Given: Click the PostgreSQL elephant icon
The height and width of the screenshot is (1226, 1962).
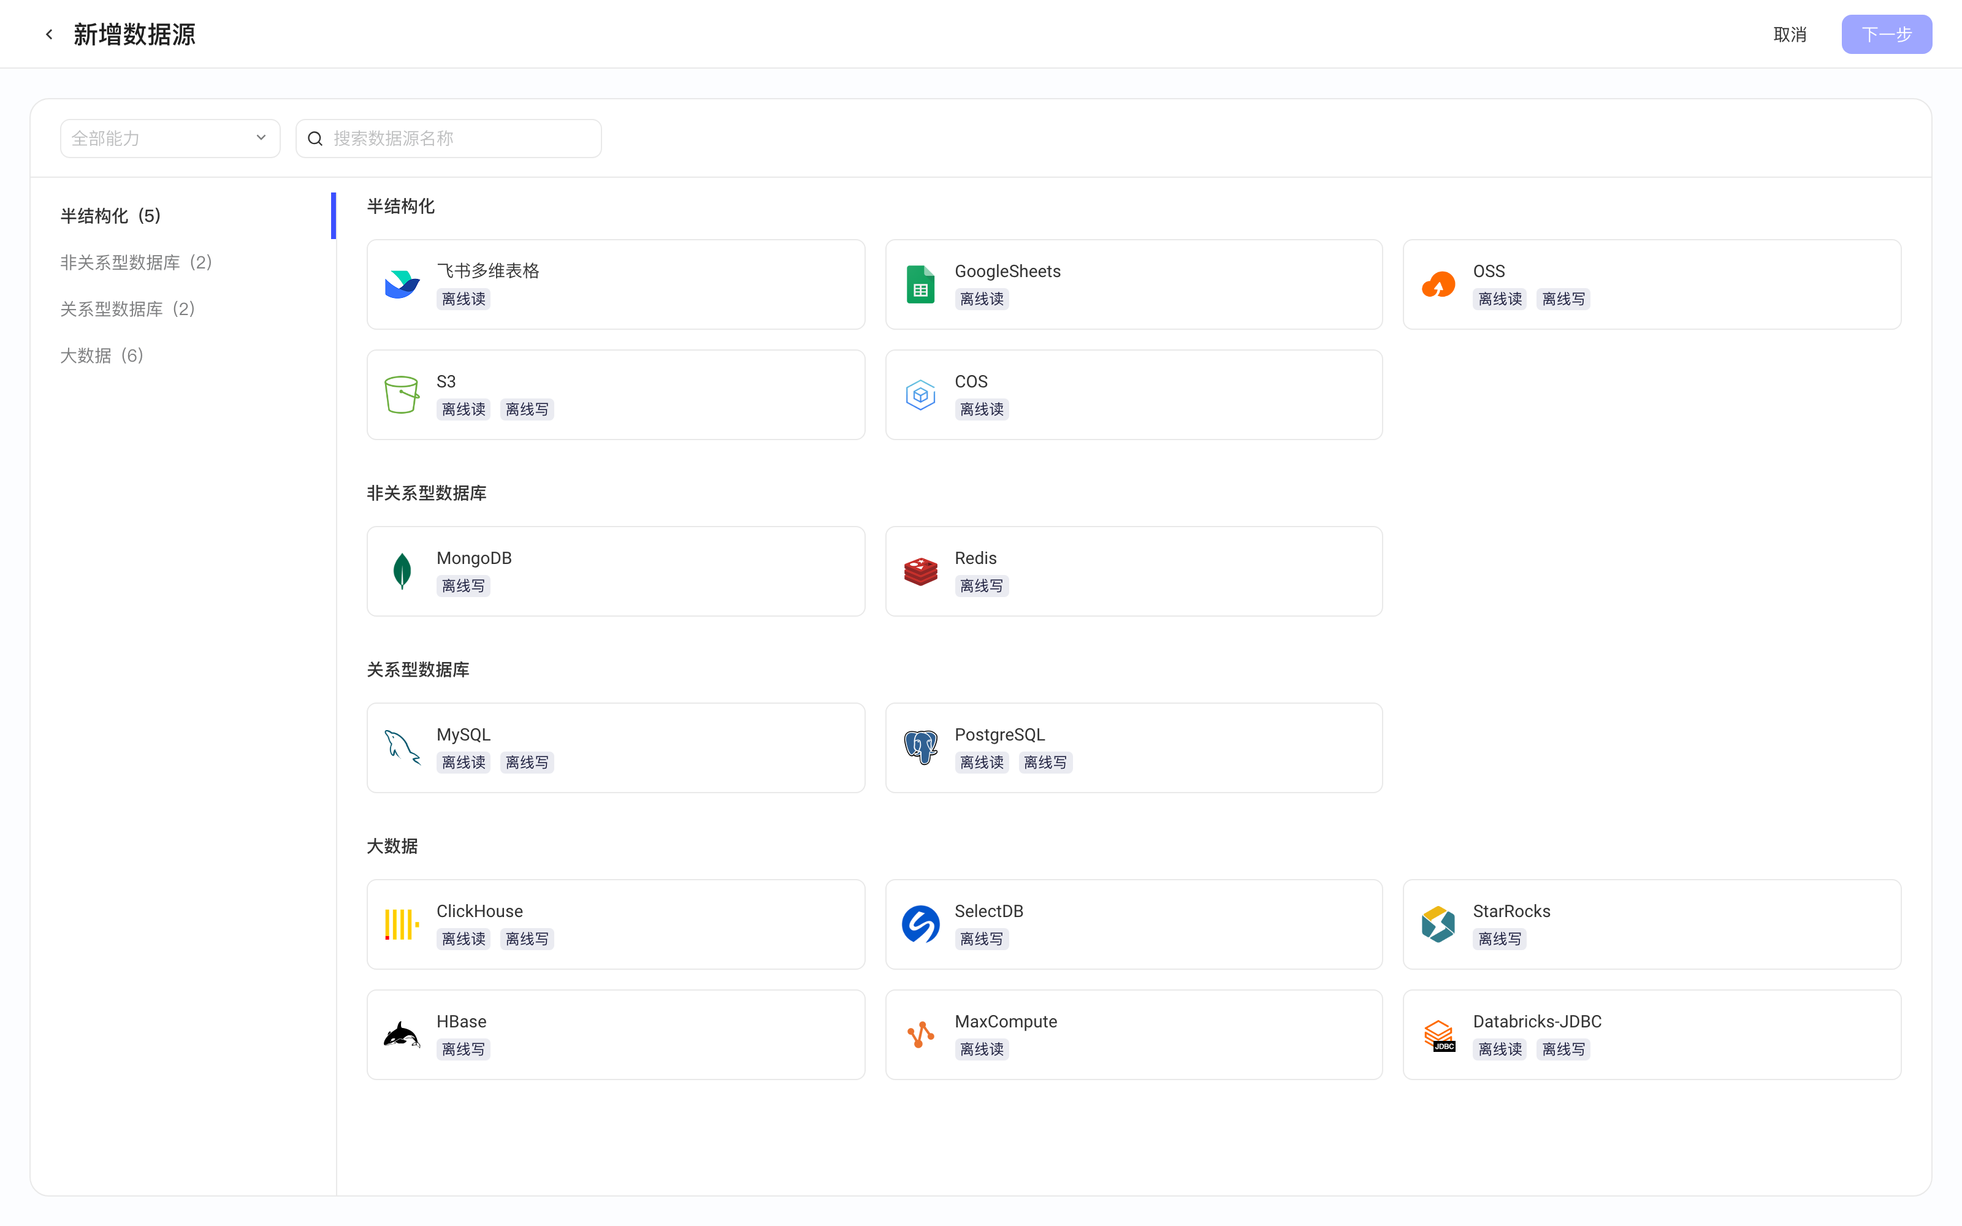Looking at the screenshot, I should (920, 748).
